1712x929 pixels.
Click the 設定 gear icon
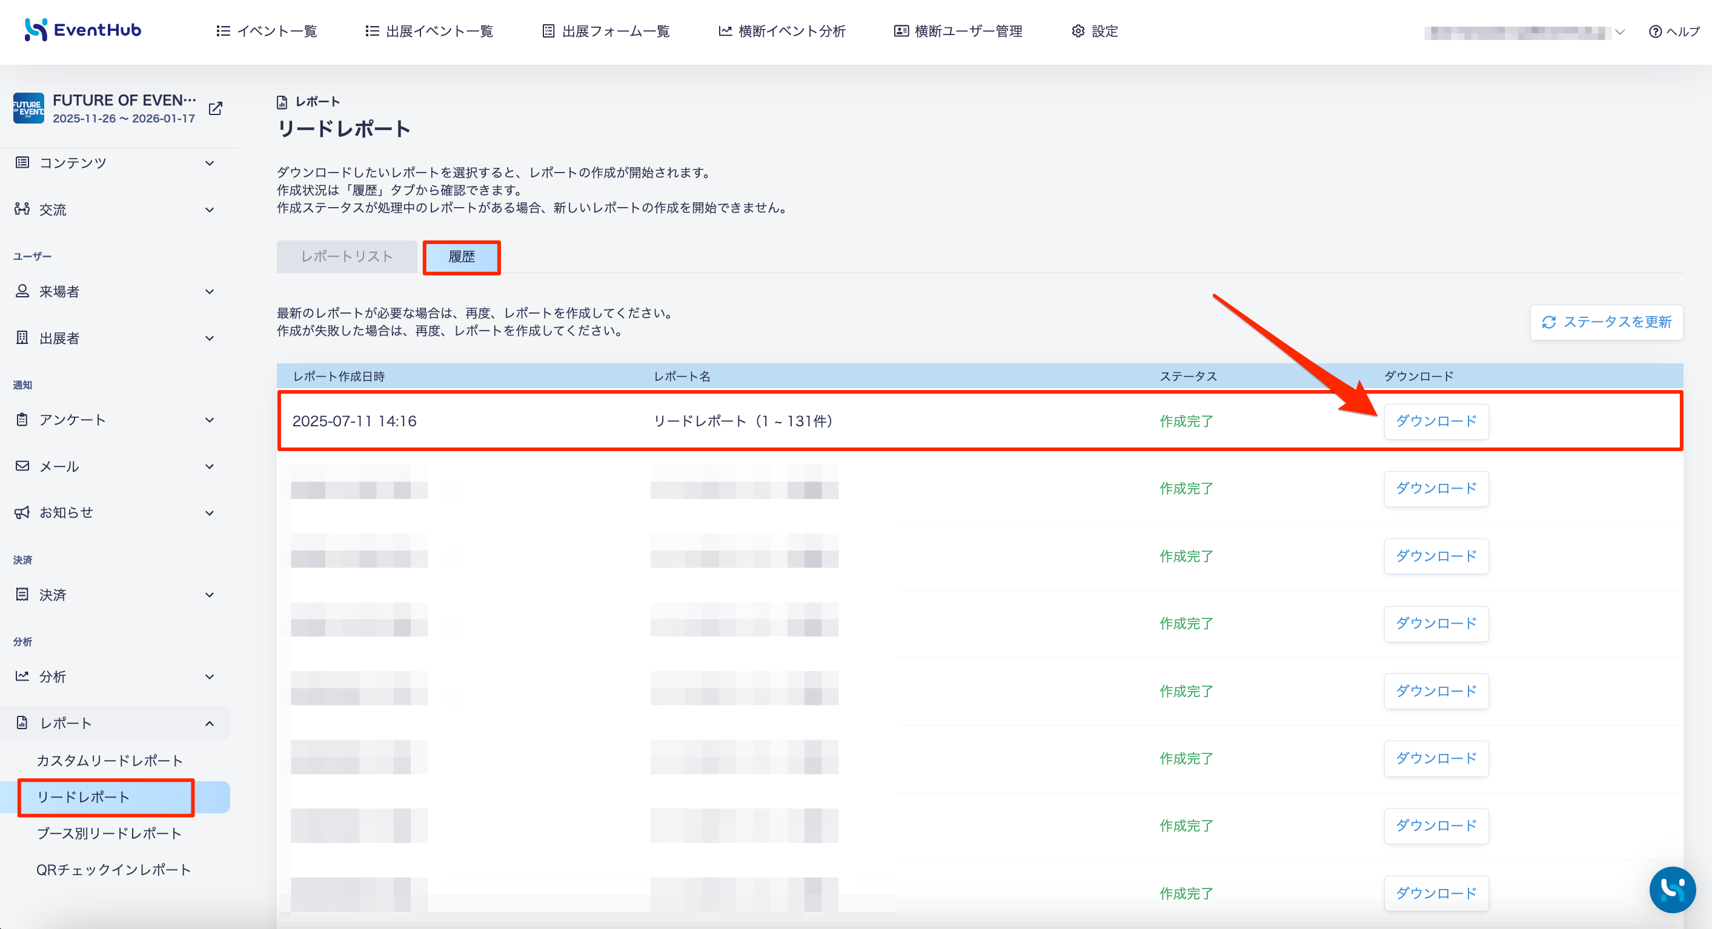click(1077, 31)
